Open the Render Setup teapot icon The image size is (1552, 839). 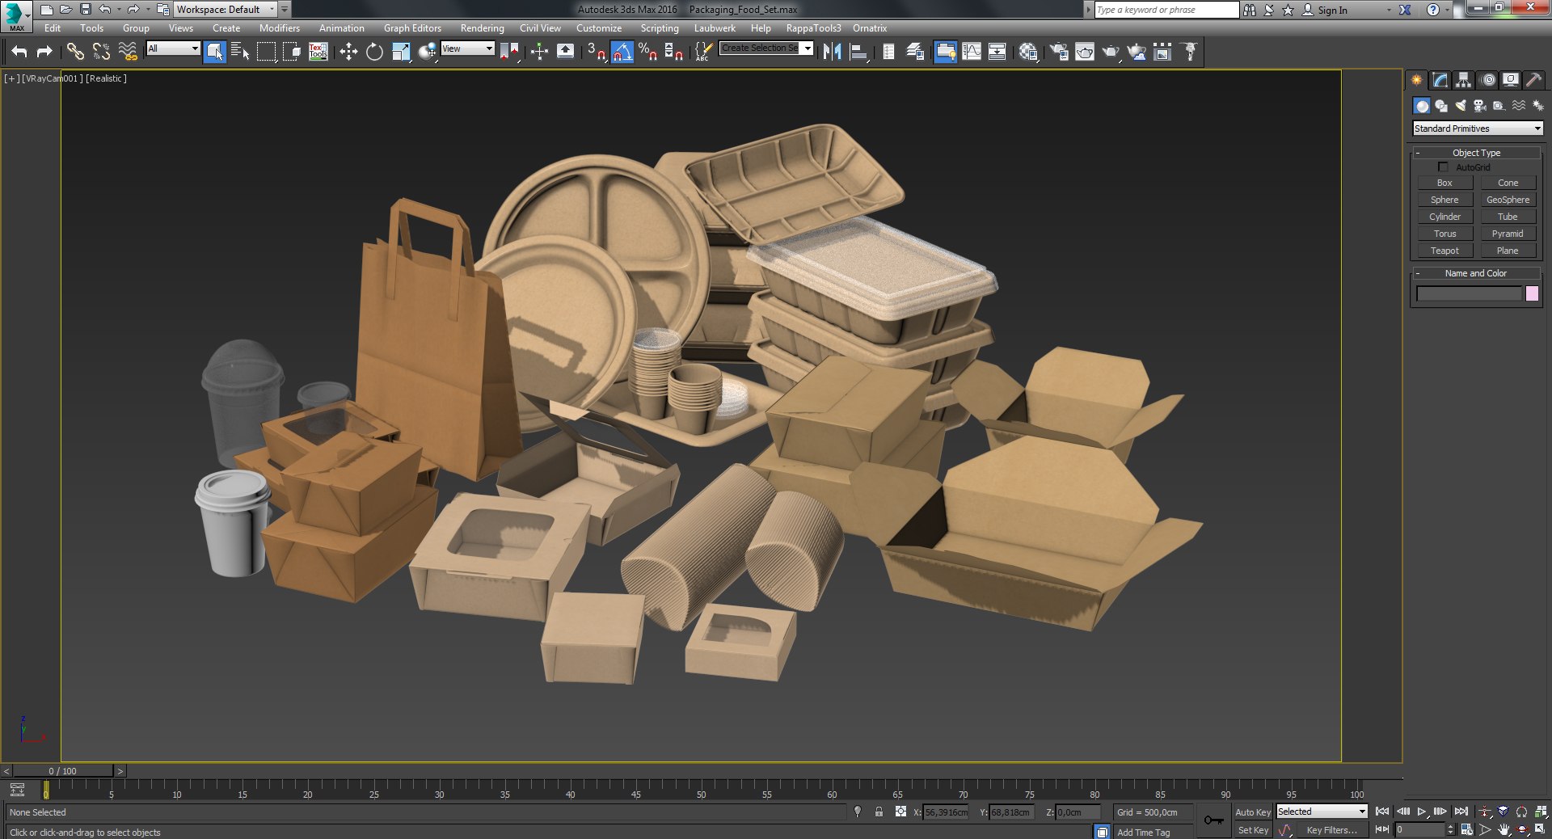click(1058, 52)
